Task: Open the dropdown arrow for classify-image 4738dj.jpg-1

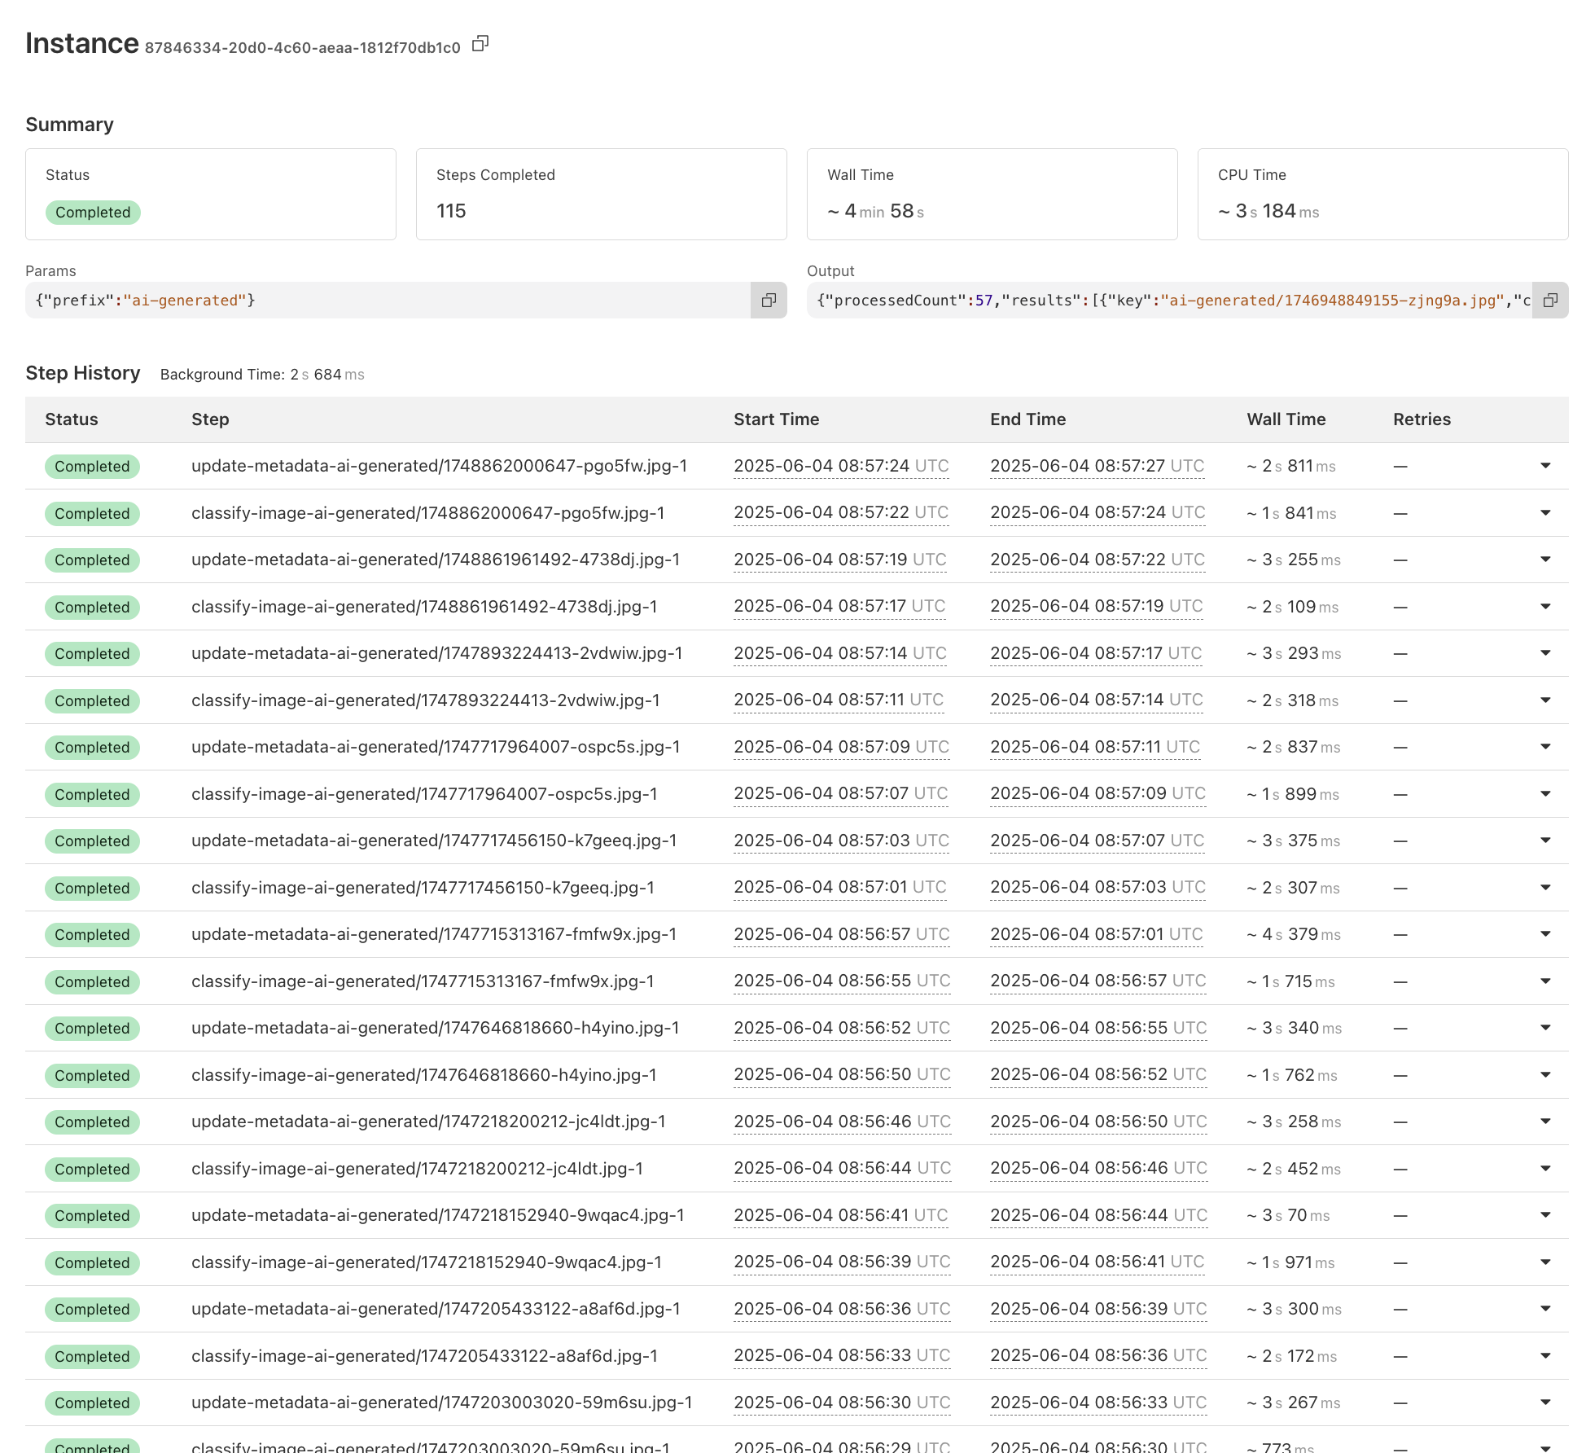Action: (x=1544, y=607)
